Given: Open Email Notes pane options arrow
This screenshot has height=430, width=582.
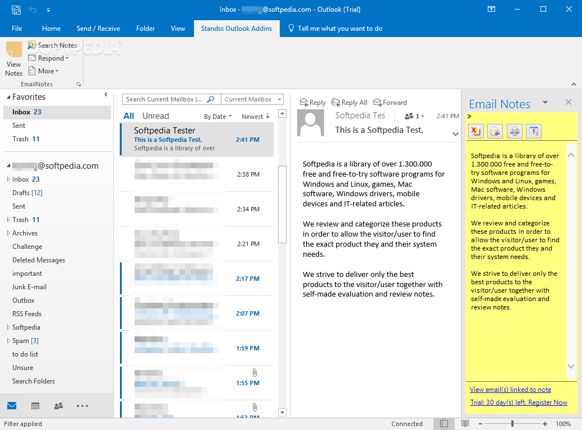Looking at the screenshot, I should [x=545, y=103].
